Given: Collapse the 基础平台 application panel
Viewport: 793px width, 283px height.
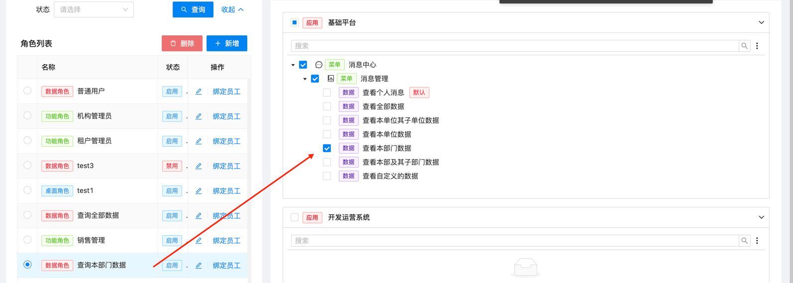Looking at the screenshot, I should point(761,22).
